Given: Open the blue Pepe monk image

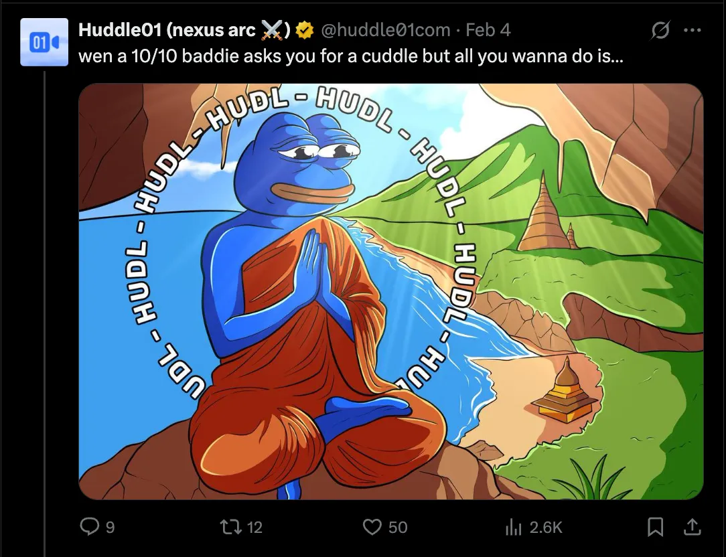Looking at the screenshot, I should coord(390,291).
